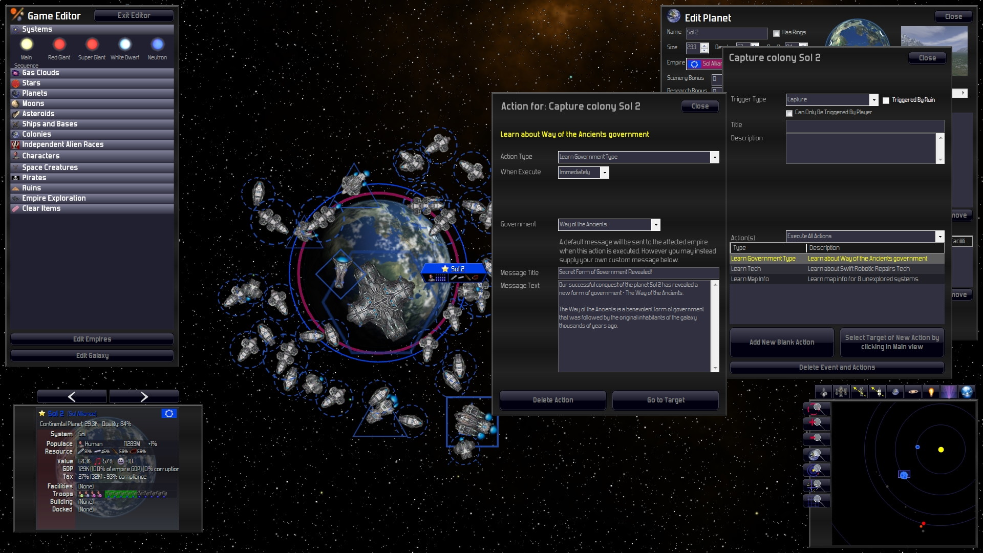Toggle Can Only Be Triggered By Player
Screen dimensions: 983x553
tap(789, 112)
